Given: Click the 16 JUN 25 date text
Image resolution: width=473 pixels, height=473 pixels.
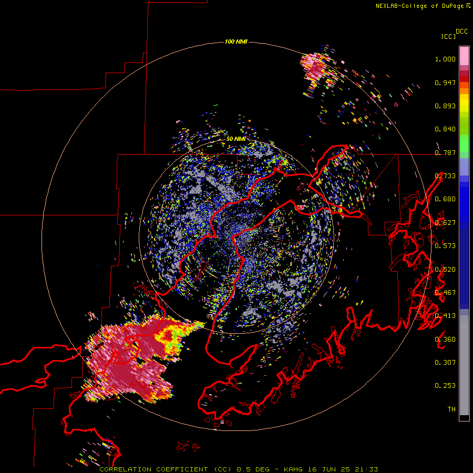Looking at the screenshot, I should pyautogui.click(x=329, y=469).
